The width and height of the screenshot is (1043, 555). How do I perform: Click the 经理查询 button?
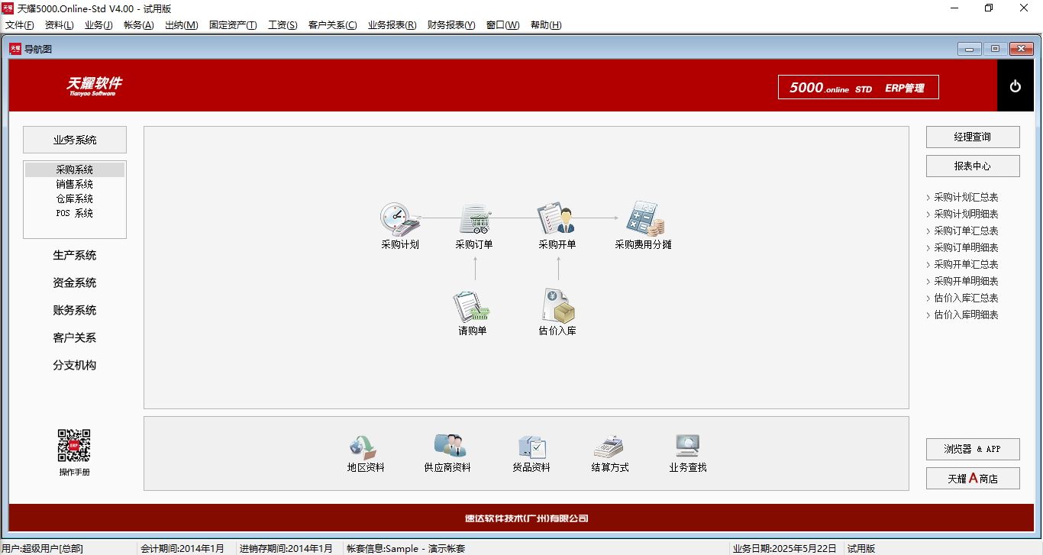[x=973, y=137]
